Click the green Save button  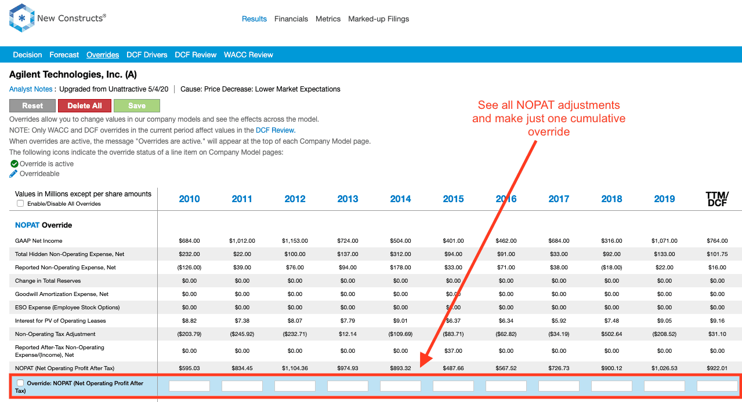(137, 106)
